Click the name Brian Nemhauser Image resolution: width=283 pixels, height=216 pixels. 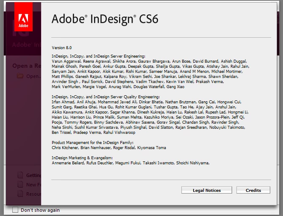[95, 148]
